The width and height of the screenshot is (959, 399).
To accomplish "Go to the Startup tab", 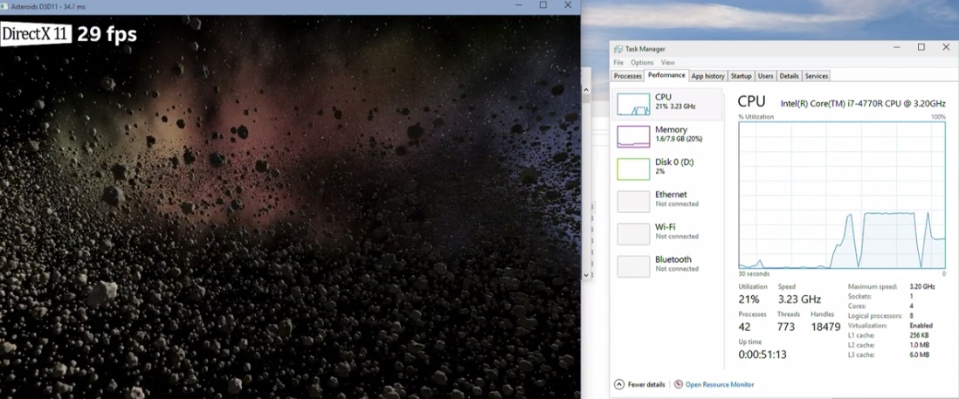I will point(741,77).
